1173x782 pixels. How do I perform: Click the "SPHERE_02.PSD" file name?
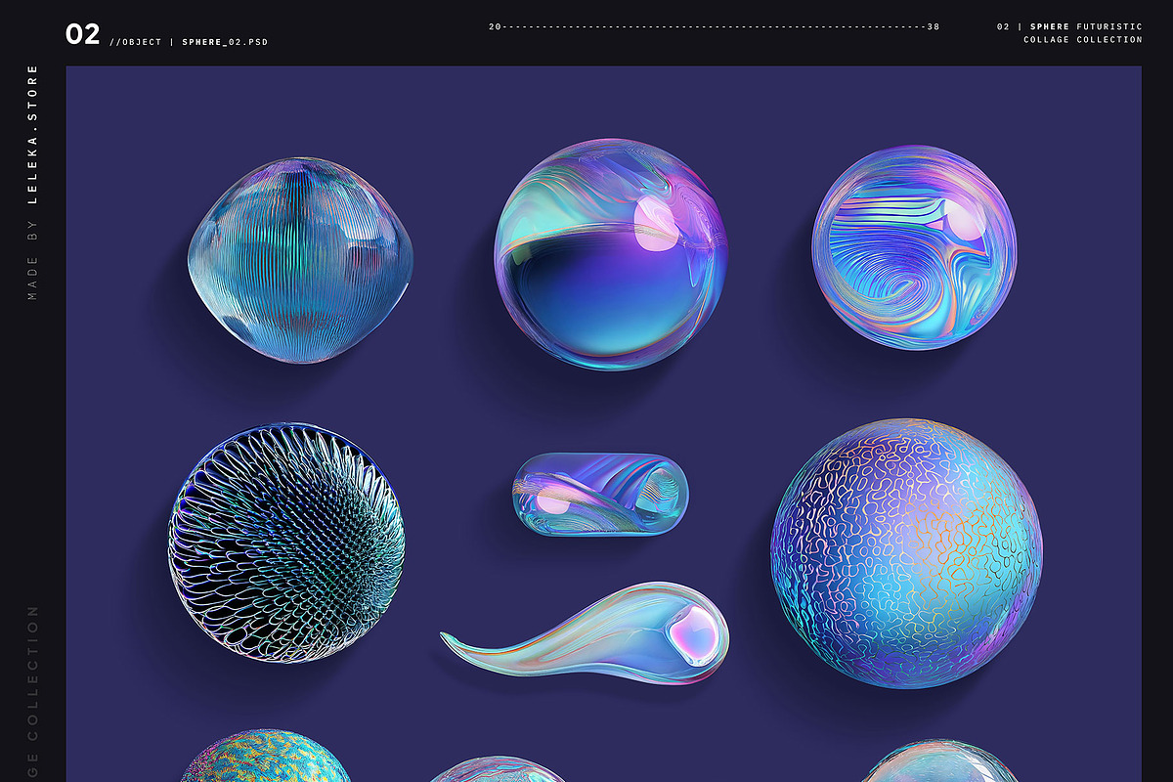(225, 43)
